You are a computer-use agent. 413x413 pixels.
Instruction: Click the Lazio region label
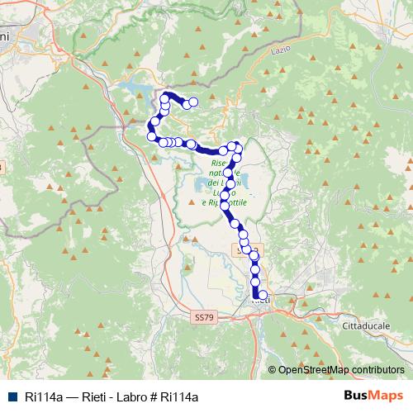coord(281,50)
